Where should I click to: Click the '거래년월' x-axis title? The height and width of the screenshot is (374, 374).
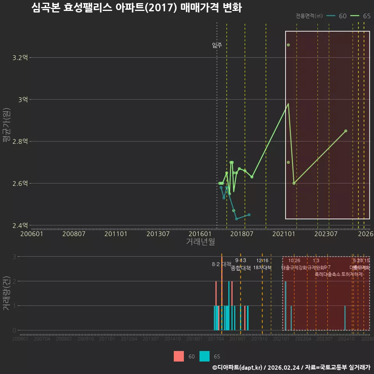pyautogui.click(x=200, y=242)
